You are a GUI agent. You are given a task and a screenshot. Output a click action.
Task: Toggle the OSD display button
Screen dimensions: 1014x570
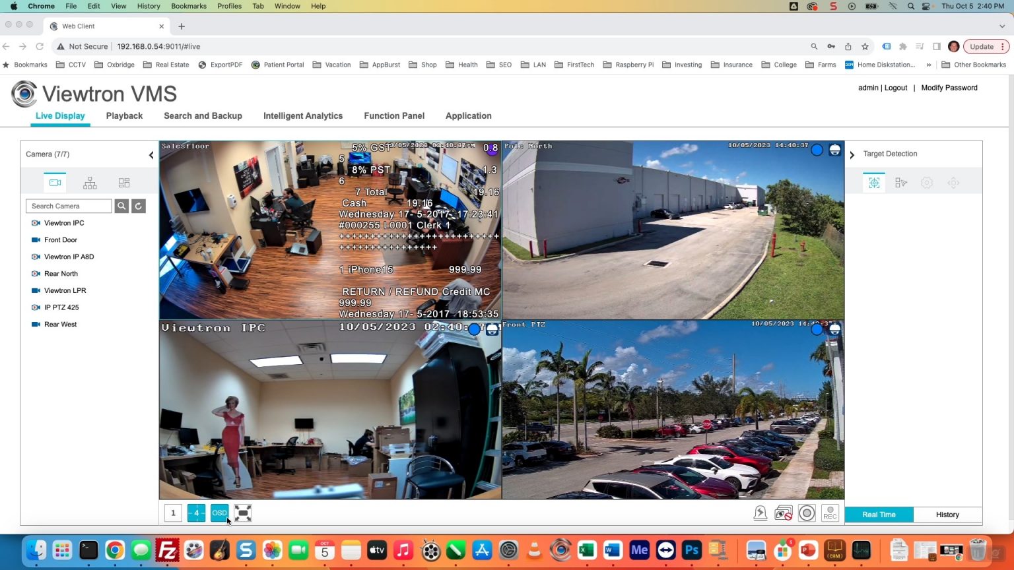coord(219,513)
